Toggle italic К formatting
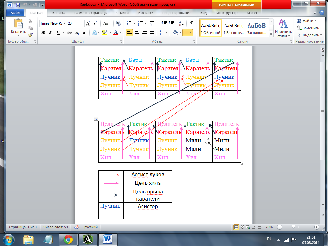328x246 pixels. click(x=50, y=33)
